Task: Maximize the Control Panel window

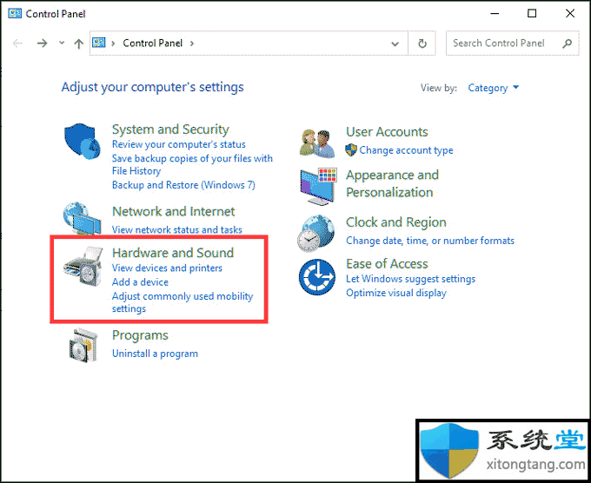Action: [x=532, y=14]
